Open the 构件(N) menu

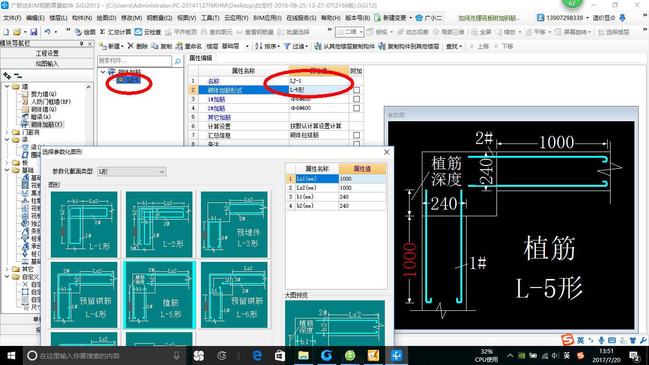click(82, 18)
